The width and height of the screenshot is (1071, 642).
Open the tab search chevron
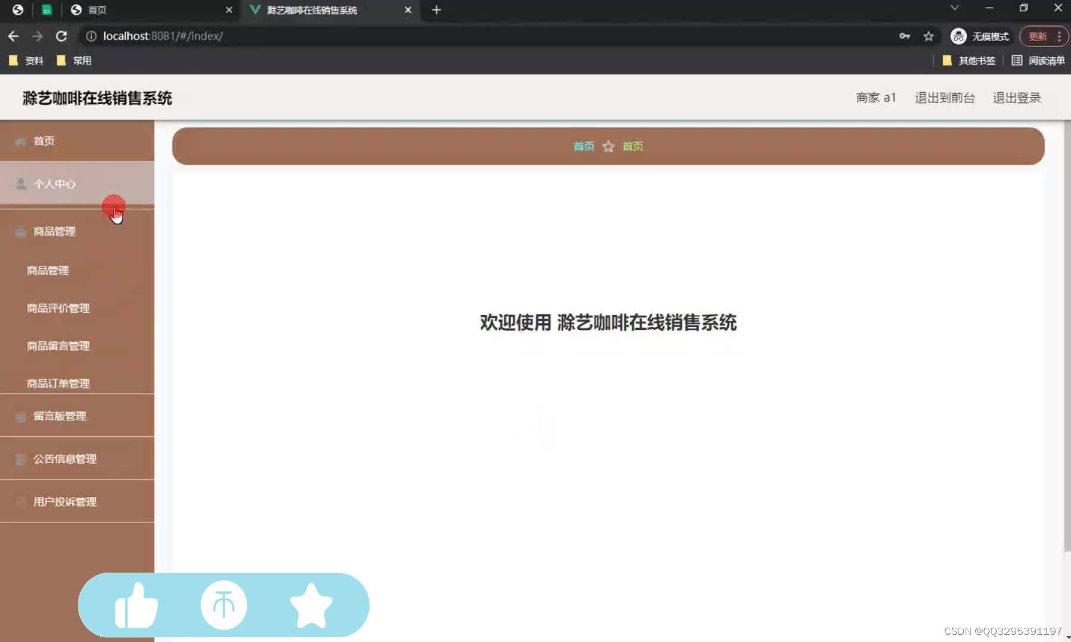pos(954,8)
